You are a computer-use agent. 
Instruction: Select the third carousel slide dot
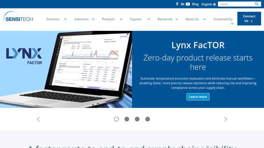[x=137, y=119]
